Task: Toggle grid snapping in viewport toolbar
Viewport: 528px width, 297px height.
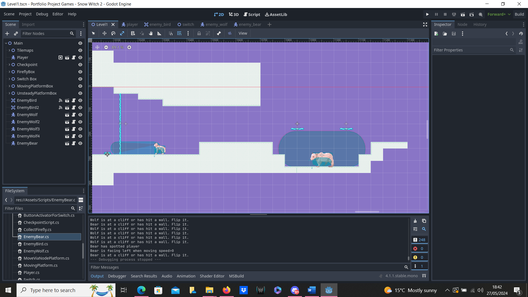Action: point(179,33)
